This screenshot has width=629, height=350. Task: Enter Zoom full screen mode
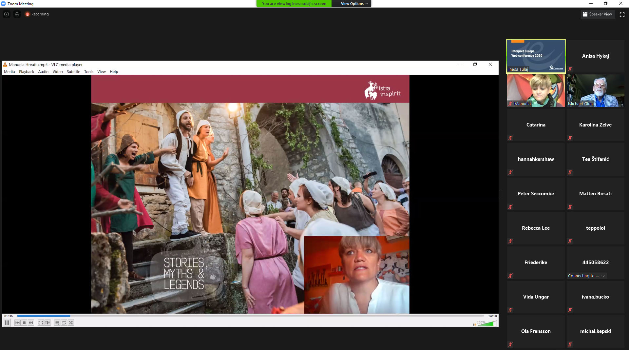pyautogui.click(x=622, y=14)
